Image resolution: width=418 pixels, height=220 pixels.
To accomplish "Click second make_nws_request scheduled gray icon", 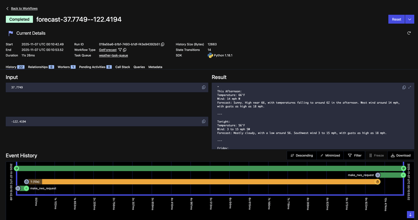I will pos(378,175).
